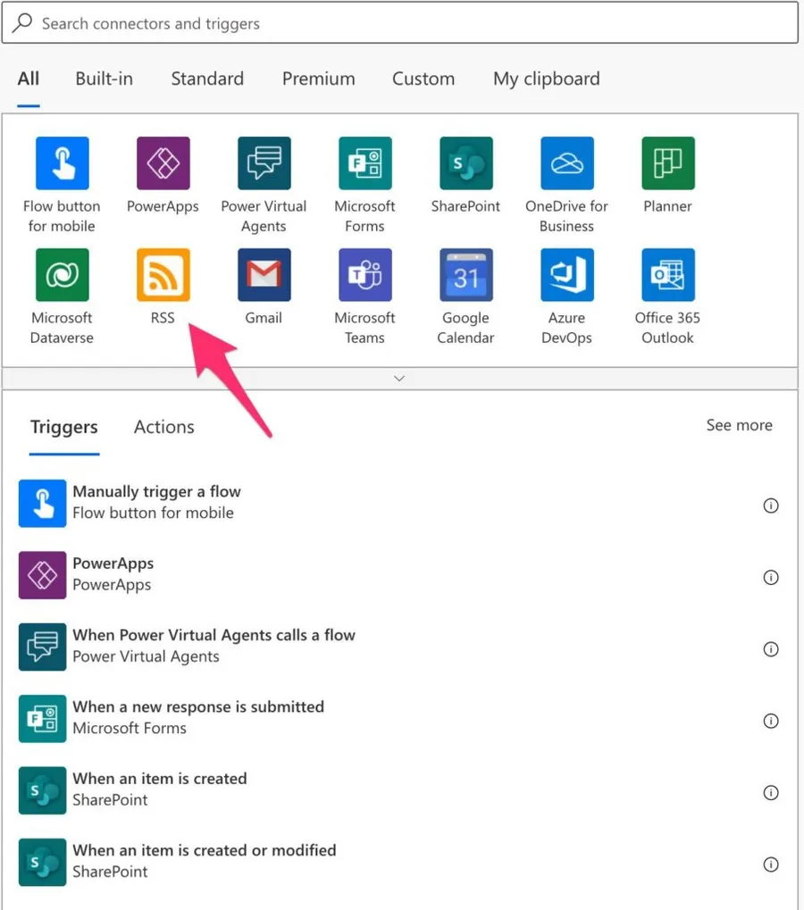This screenshot has width=804, height=910.
Task: Show info for When an item is created
Action: [770, 793]
